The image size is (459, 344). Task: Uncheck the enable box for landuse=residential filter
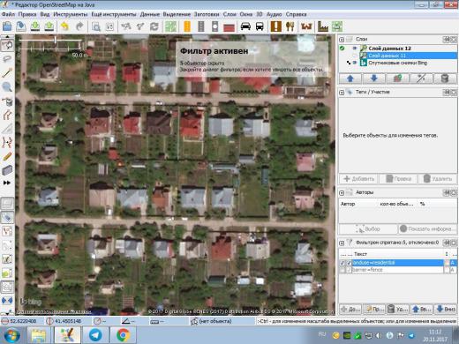[342, 263]
